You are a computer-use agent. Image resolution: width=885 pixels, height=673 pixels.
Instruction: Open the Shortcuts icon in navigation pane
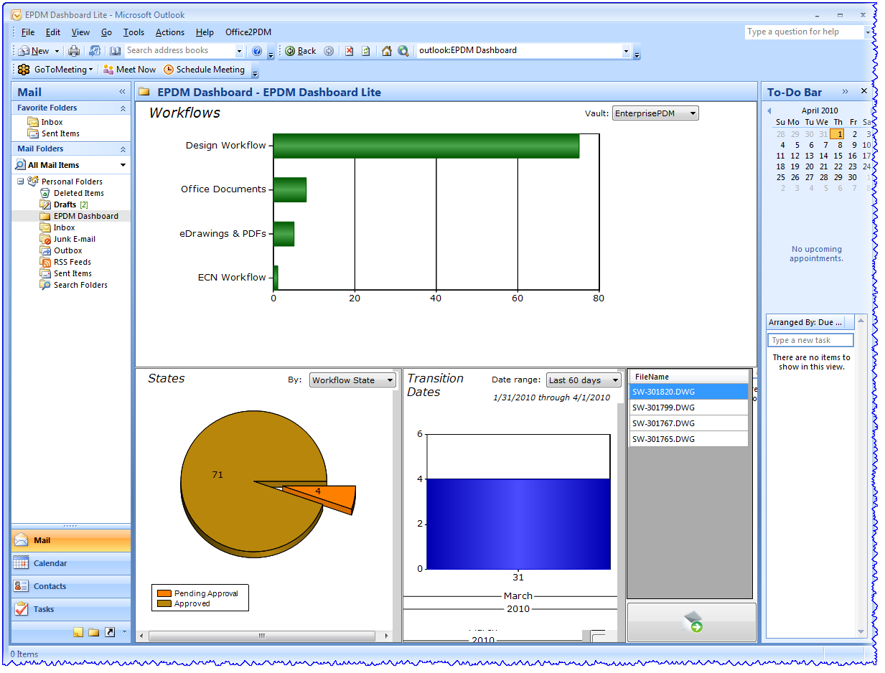110,632
